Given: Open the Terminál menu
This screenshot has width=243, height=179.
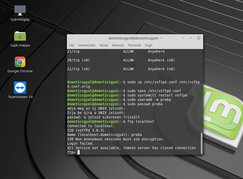Looking at the screenshot, I should 134,45.
